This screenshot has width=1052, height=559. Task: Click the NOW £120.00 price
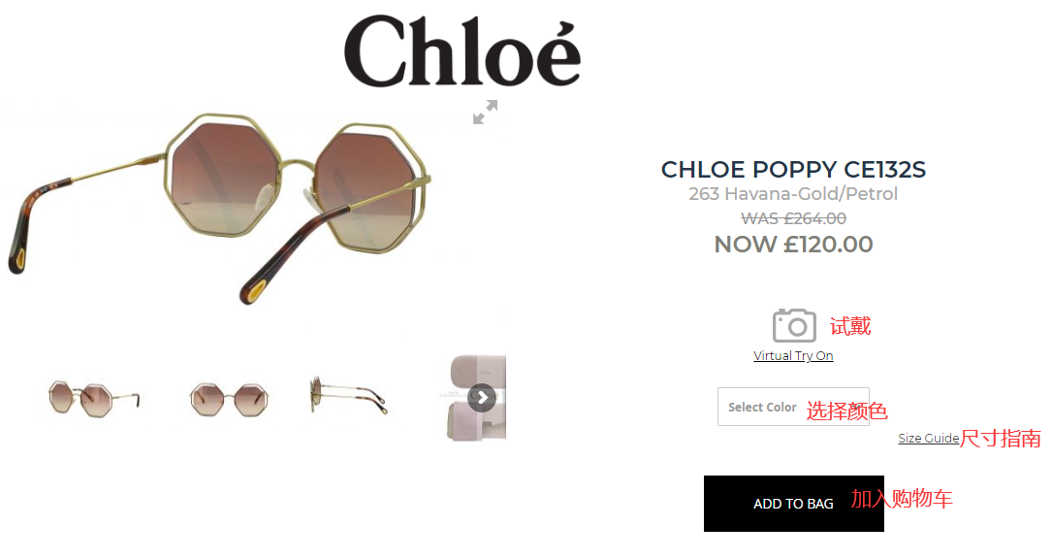794,244
